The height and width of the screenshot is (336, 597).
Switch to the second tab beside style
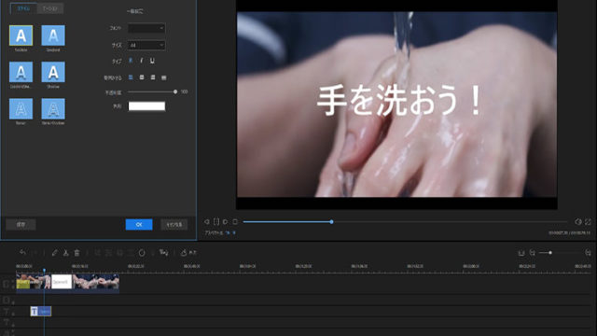click(x=49, y=8)
